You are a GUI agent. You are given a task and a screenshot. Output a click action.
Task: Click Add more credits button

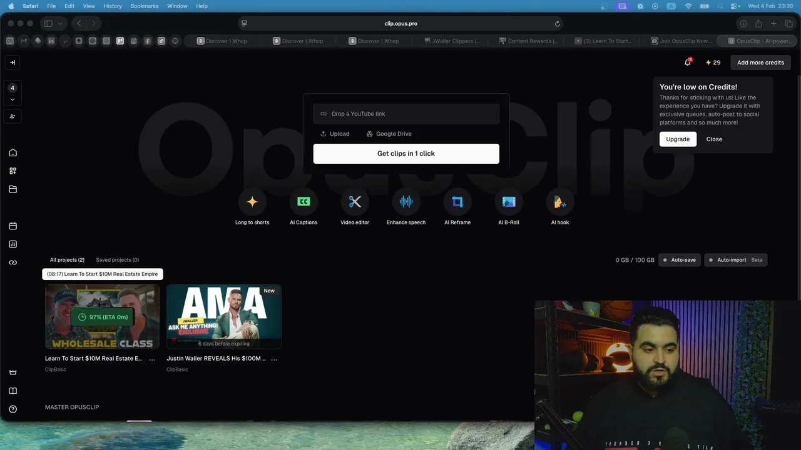pyautogui.click(x=760, y=62)
